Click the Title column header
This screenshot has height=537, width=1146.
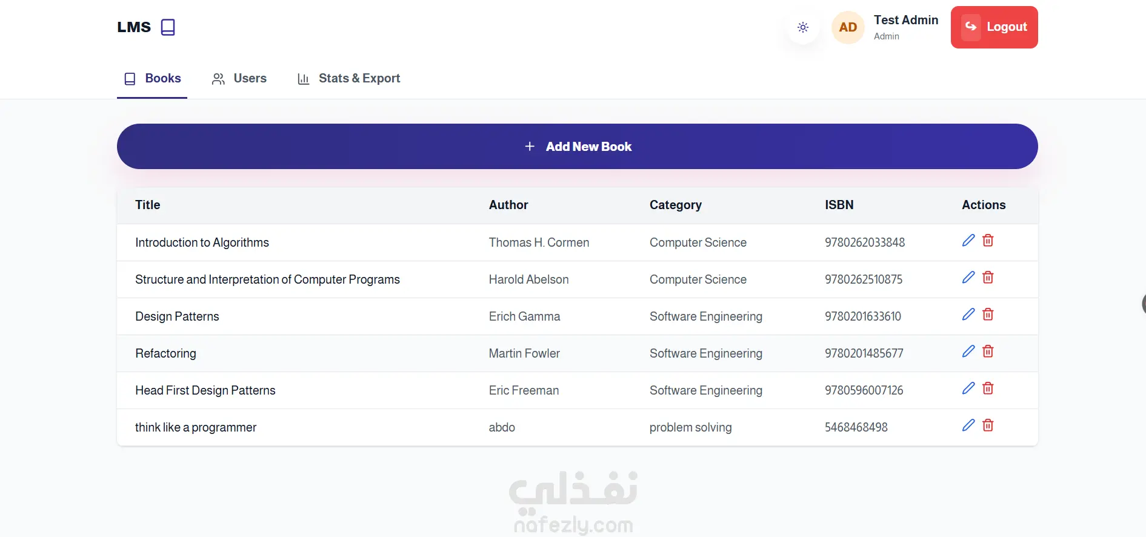point(148,205)
